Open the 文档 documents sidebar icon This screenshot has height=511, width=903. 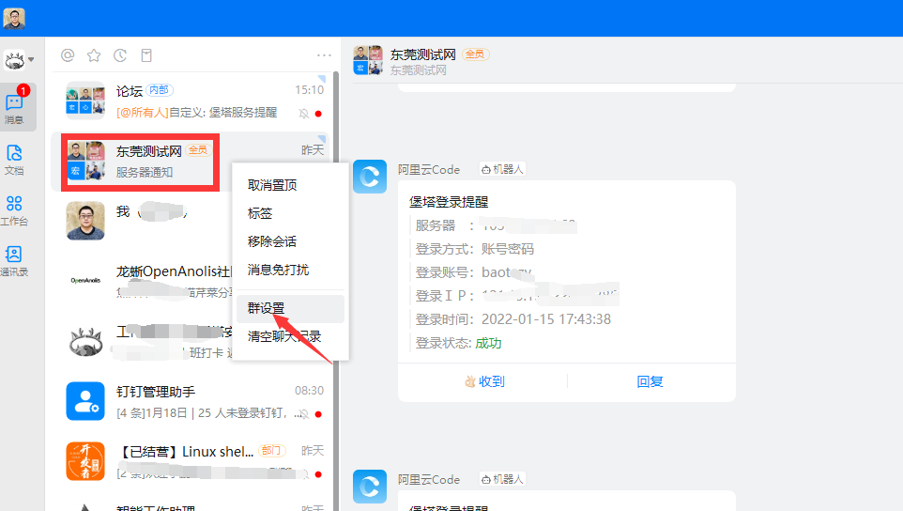(x=14, y=160)
